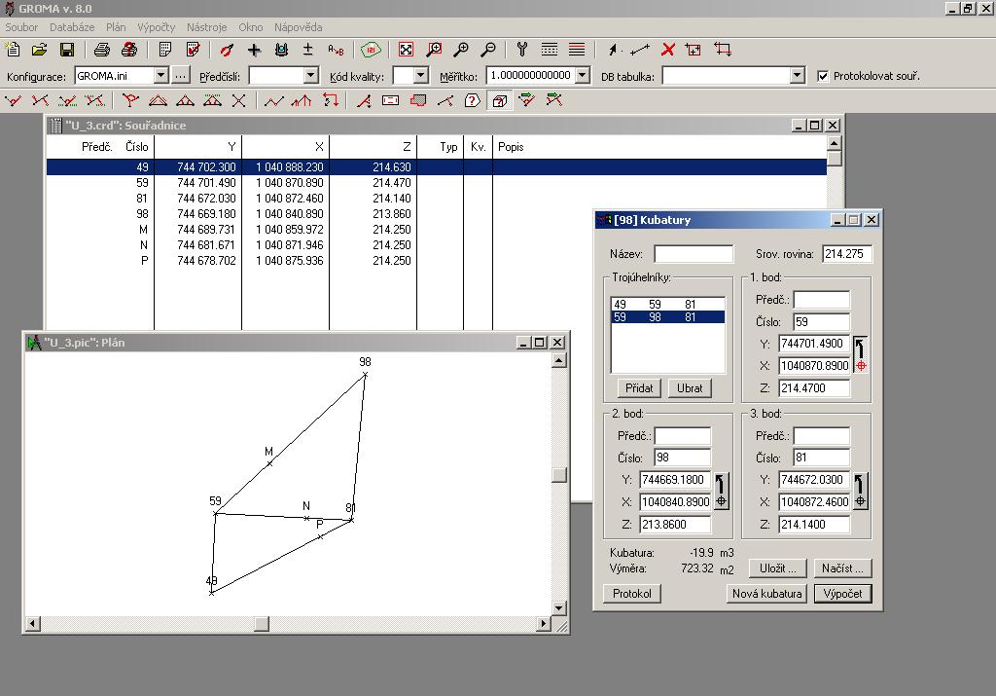Click the Ubrat button
The width and height of the screenshot is (996, 696).
tap(690, 387)
